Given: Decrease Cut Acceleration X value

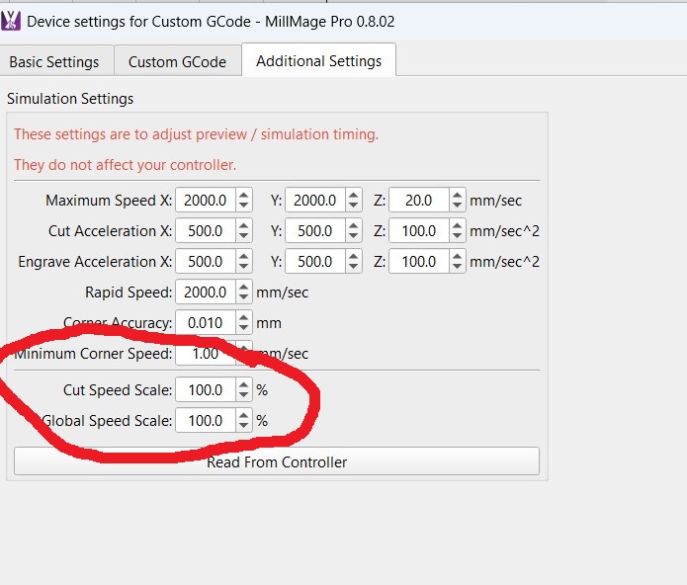Looking at the screenshot, I should 243,236.
